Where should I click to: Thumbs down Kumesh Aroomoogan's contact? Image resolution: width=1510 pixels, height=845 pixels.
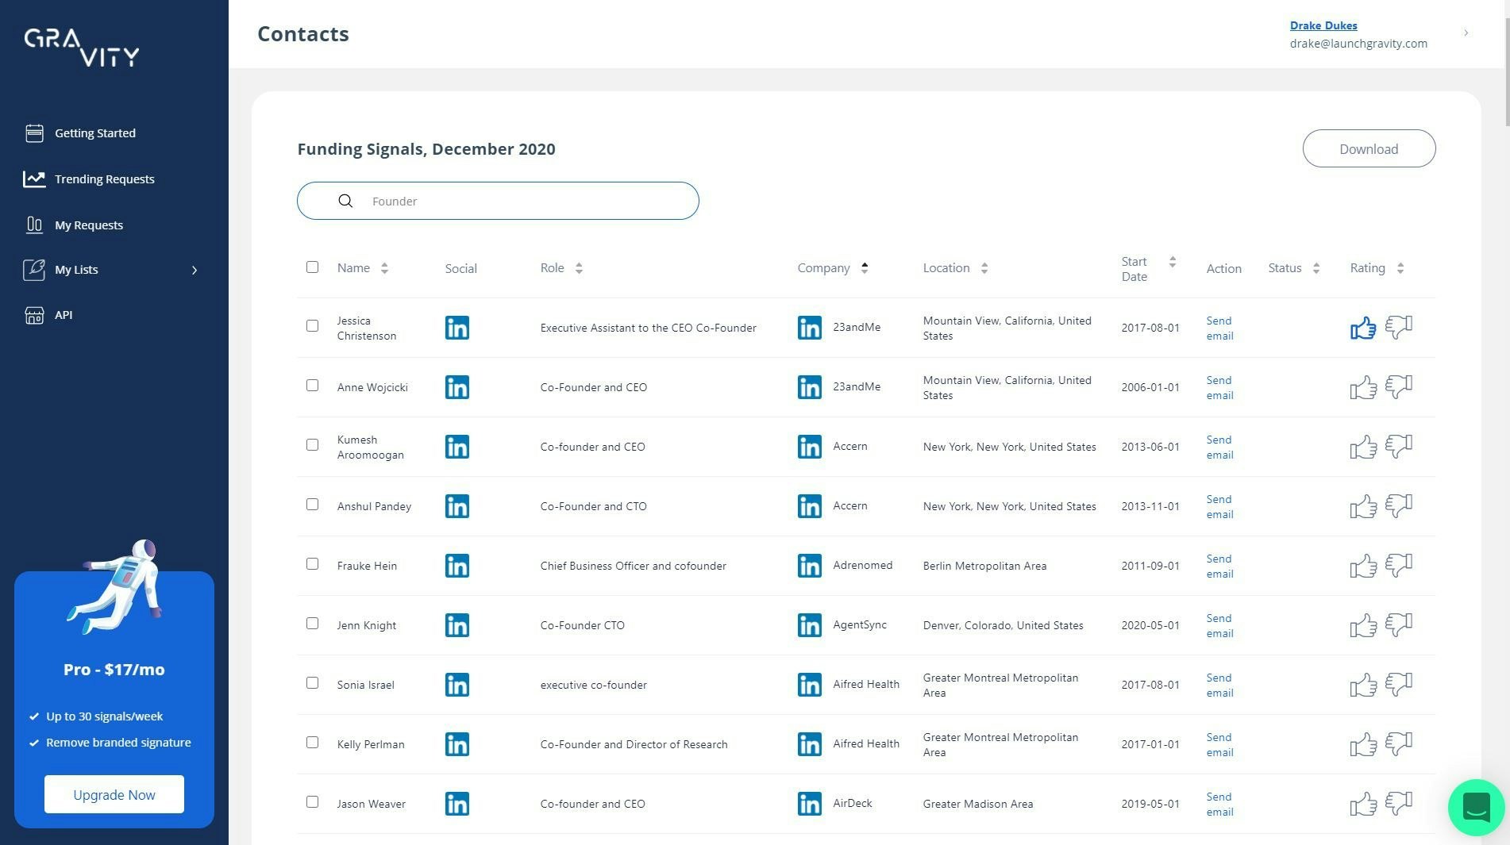pos(1399,446)
